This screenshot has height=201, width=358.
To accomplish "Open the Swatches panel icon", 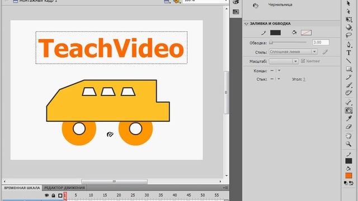I will click(x=235, y=11).
